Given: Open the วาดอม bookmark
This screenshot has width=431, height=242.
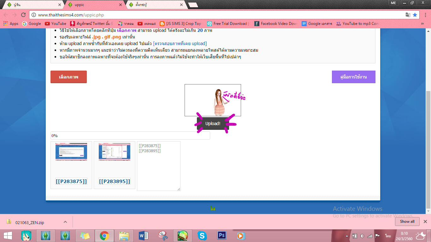Looking at the screenshot, I should 126,24.
